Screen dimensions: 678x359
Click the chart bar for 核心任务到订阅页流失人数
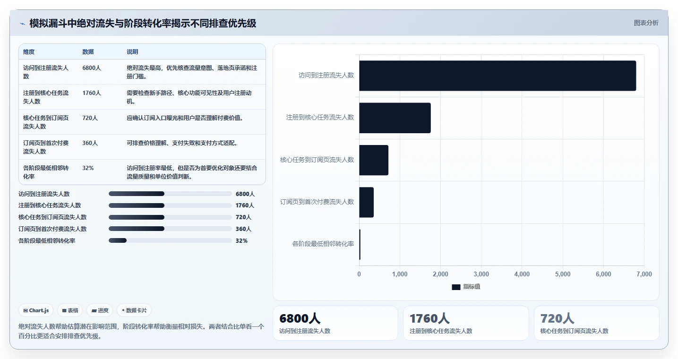coord(374,160)
